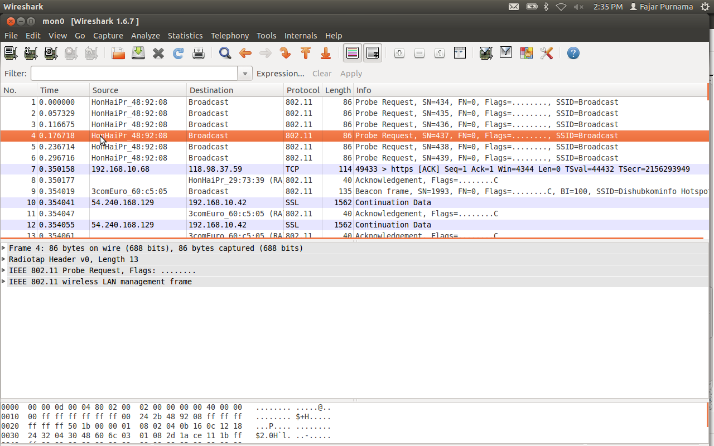Open the Fajar Purnama user menu

661,7
